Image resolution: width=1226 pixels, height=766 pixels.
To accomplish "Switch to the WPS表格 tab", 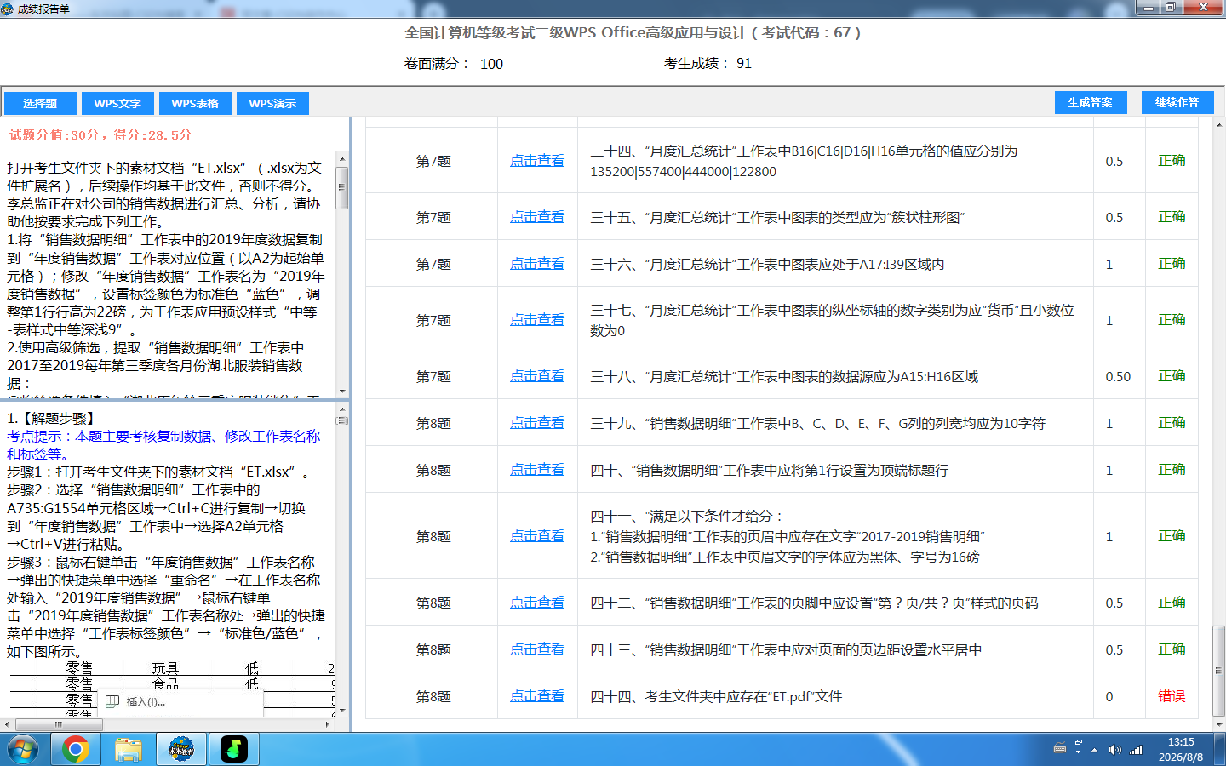I will coord(195,103).
